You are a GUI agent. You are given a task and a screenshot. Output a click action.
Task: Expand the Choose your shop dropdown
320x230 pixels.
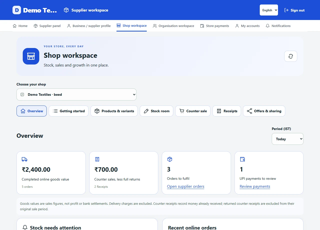(76, 94)
